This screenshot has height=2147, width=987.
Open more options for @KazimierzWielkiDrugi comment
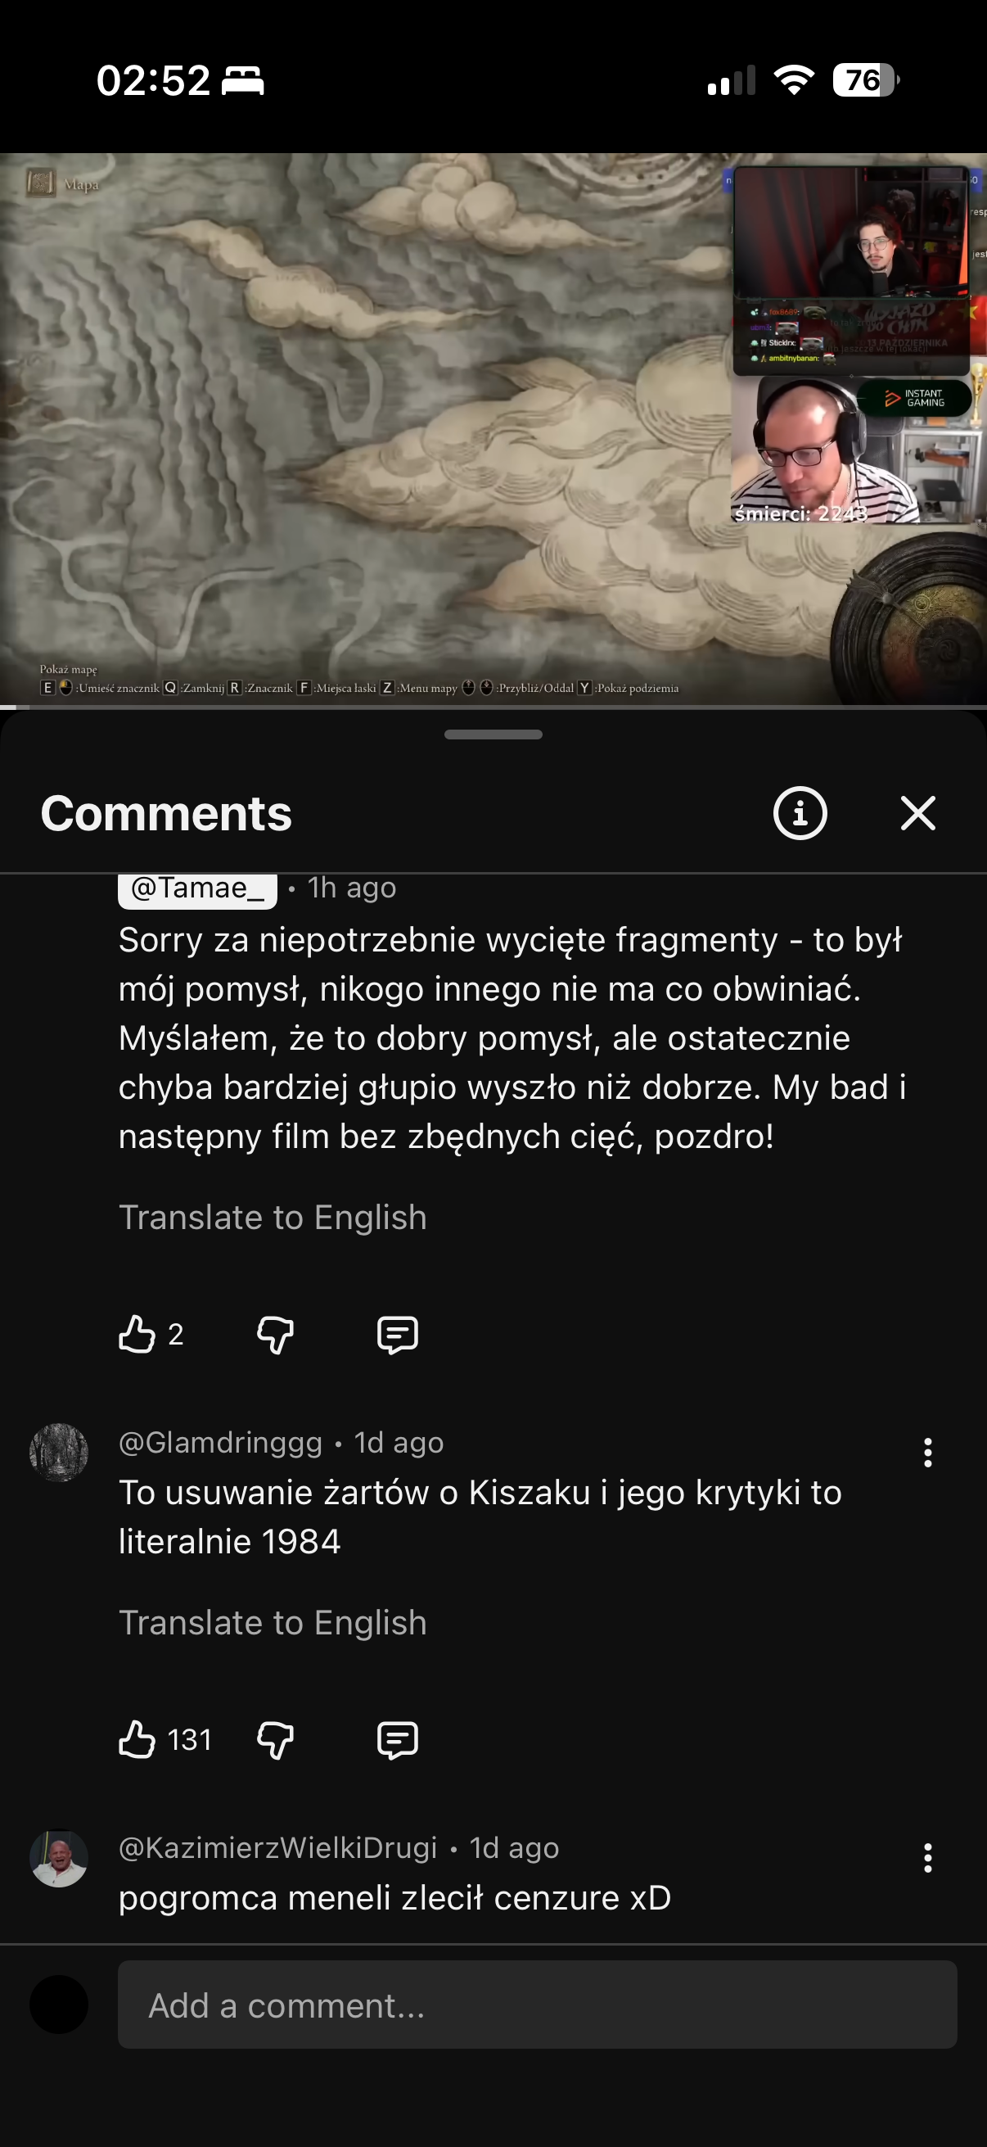click(x=927, y=1857)
